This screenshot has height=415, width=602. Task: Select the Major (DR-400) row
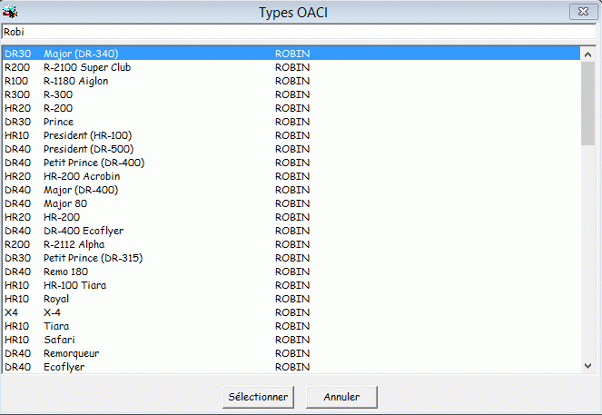pos(291,190)
